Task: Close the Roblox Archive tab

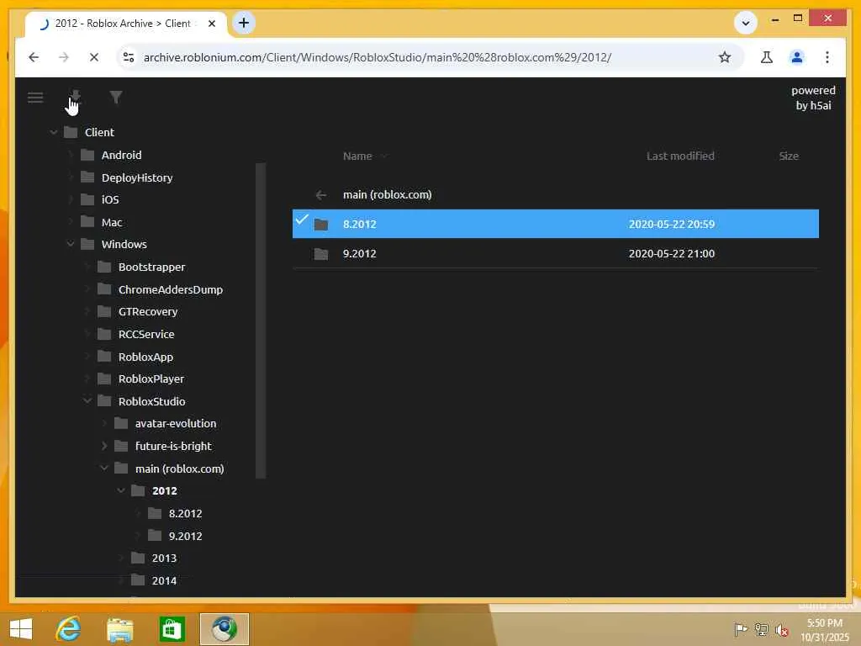Action: 212,24
